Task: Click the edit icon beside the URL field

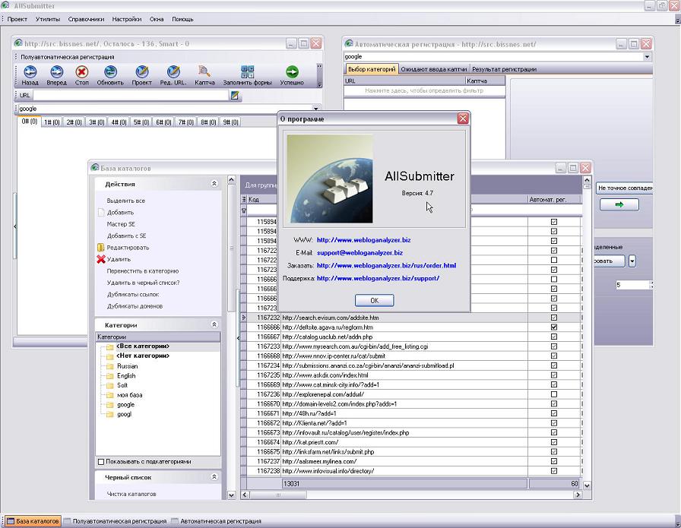Action: [x=235, y=95]
